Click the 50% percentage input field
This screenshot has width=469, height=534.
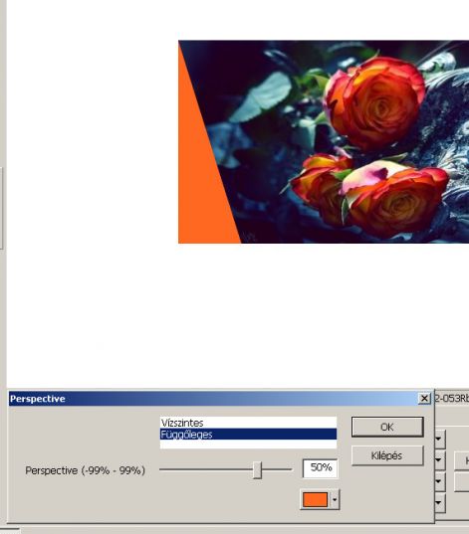pyautogui.click(x=321, y=468)
